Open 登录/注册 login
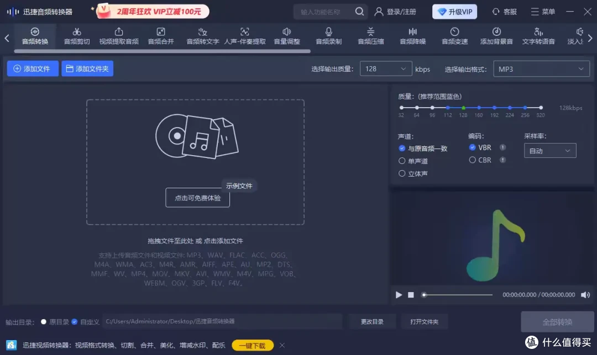 395,12
